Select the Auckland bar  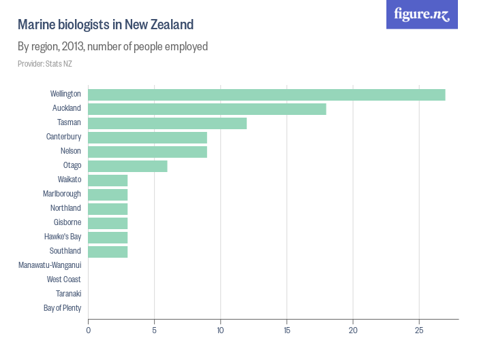point(207,109)
